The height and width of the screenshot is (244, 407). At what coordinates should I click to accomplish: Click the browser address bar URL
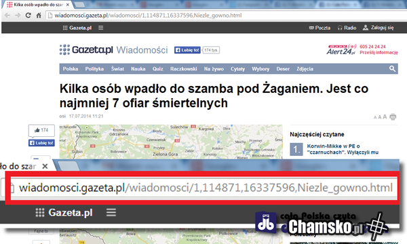click(x=148, y=16)
